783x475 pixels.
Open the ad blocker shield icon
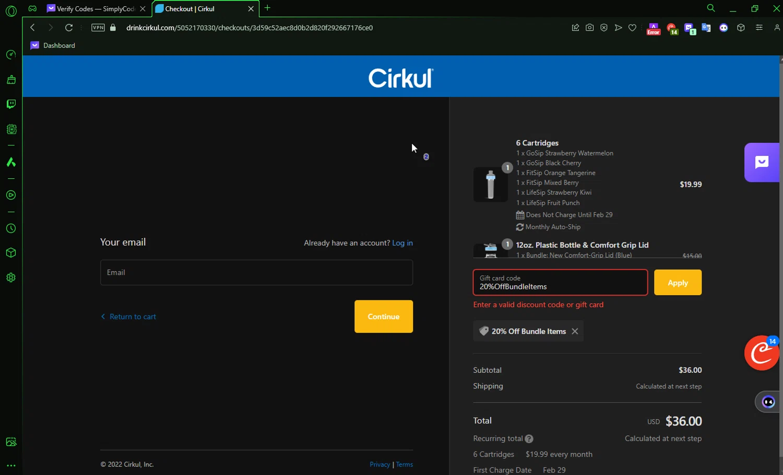pyautogui.click(x=604, y=28)
